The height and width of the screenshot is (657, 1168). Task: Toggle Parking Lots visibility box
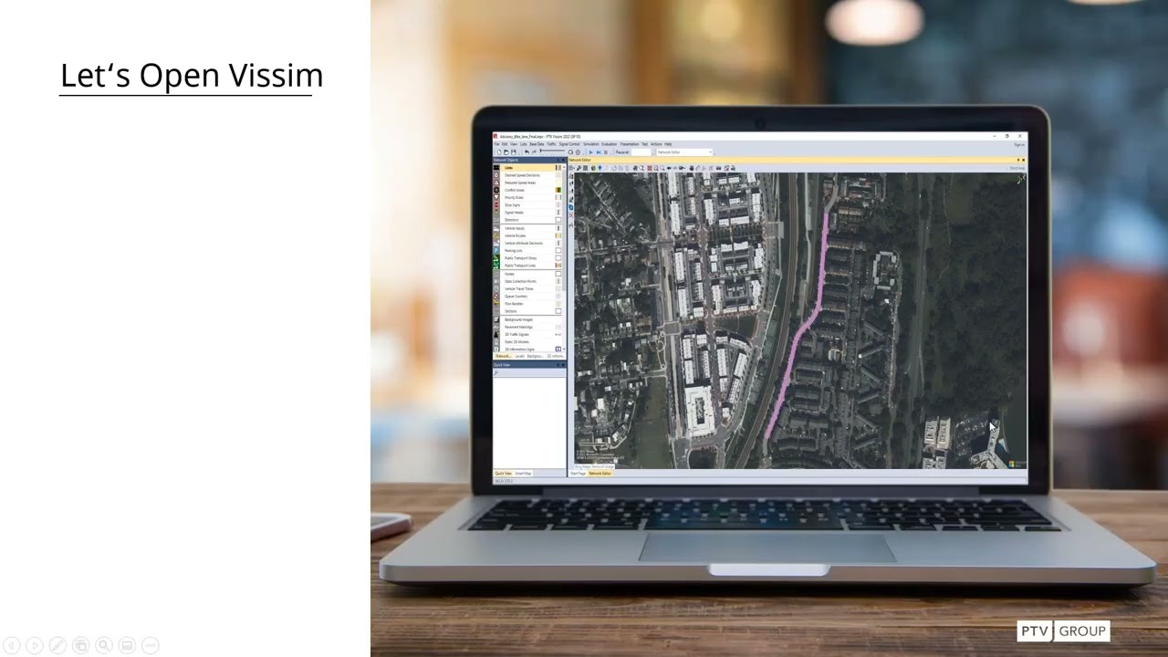tap(558, 251)
